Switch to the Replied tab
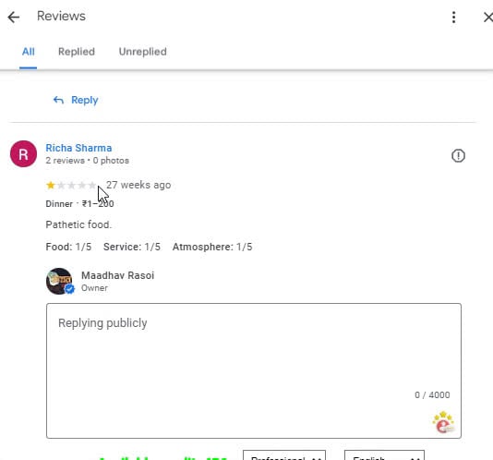This screenshot has width=493, height=460. pos(77,52)
